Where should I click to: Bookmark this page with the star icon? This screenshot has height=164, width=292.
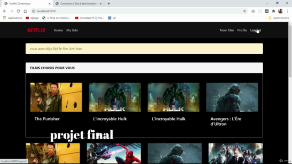[x=245, y=11]
